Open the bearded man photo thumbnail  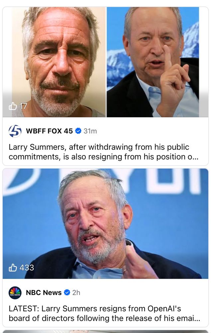54,62
